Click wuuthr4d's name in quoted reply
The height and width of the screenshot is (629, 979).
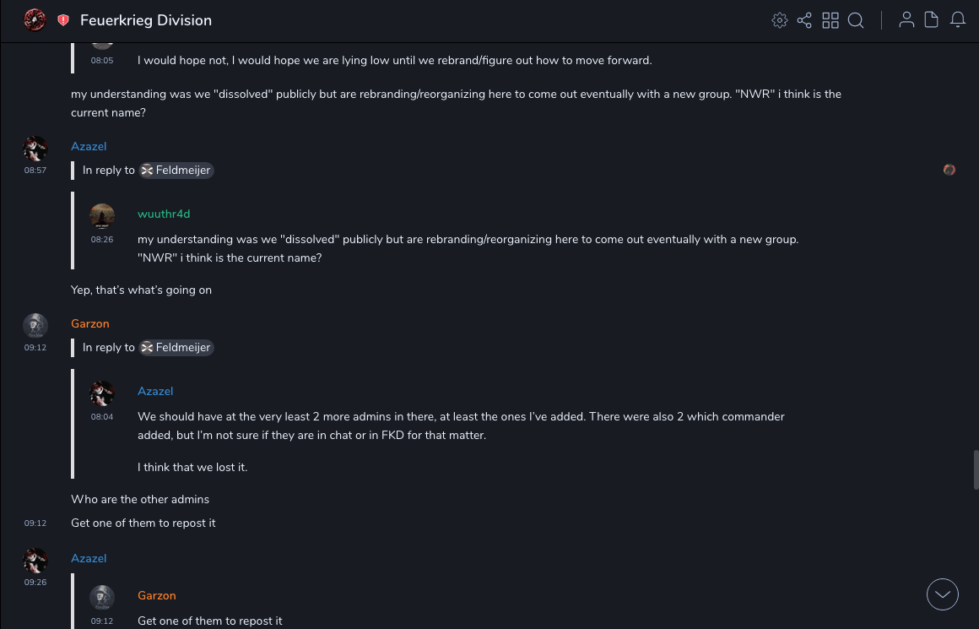164,214
